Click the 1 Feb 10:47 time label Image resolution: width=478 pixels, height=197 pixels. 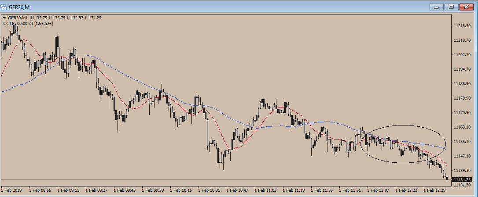coord(238,190)
